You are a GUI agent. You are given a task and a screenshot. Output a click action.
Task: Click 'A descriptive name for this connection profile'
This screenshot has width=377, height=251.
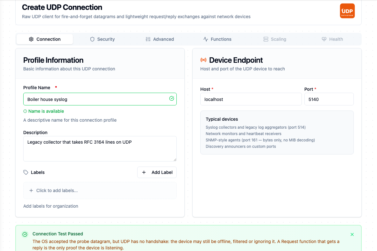pos(70,120)
